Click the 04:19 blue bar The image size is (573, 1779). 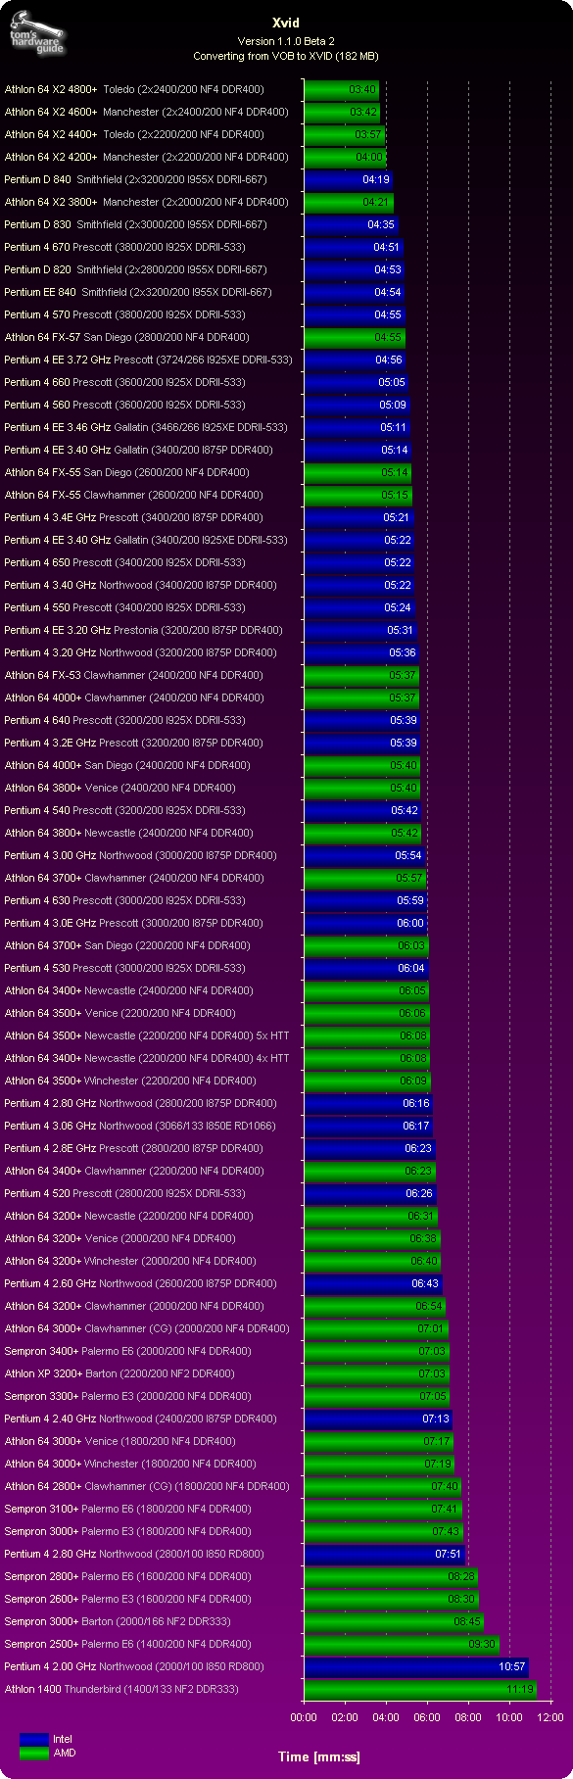pyautogui.click(x=349, y=179)
